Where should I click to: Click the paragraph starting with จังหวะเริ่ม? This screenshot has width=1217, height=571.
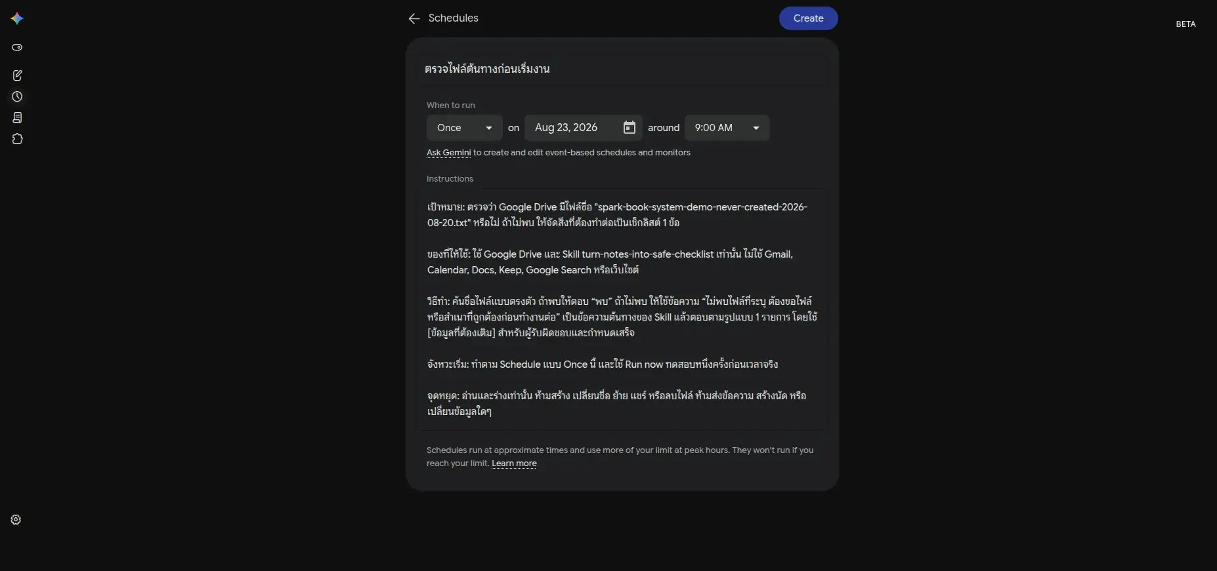603,364
